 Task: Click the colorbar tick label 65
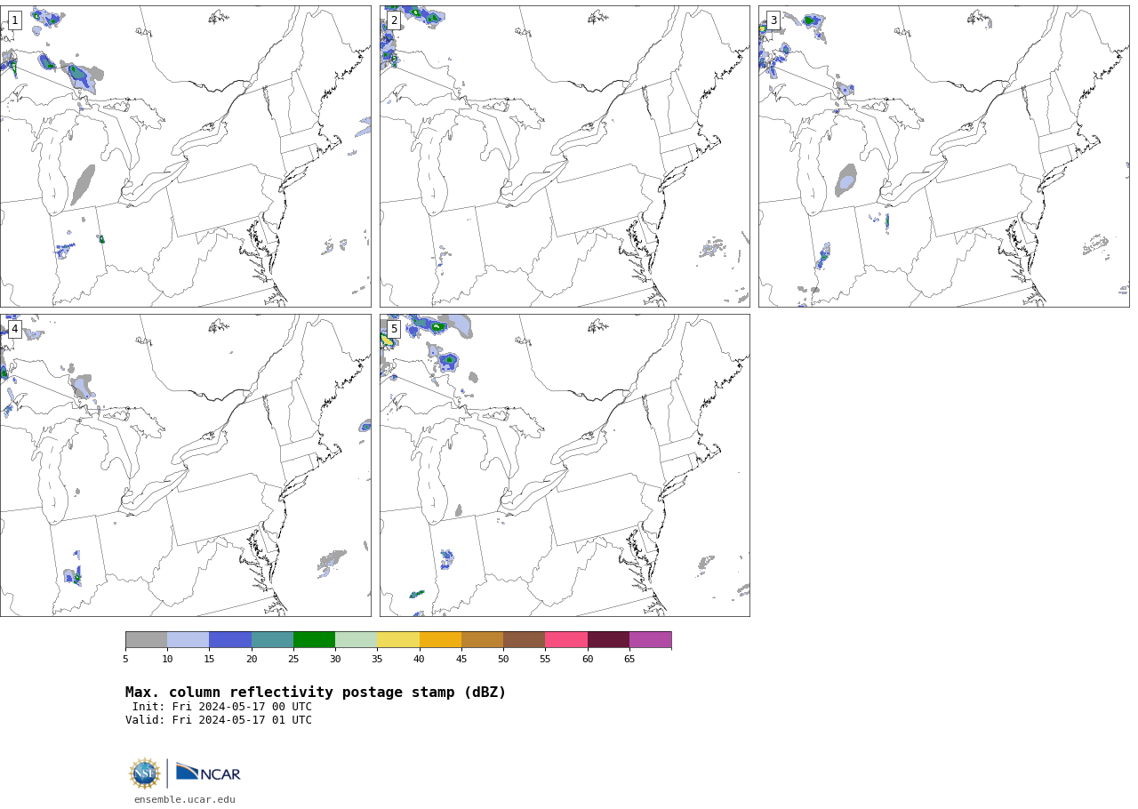pyautogui.click(x=629, y=659)
